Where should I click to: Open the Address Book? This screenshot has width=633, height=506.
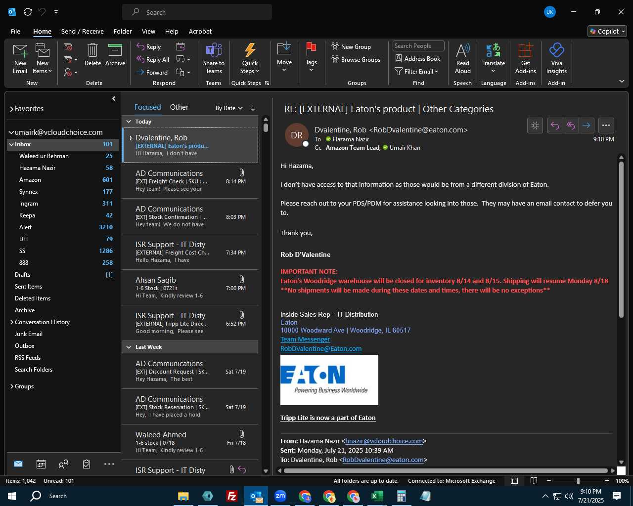[x=418, y=59]
